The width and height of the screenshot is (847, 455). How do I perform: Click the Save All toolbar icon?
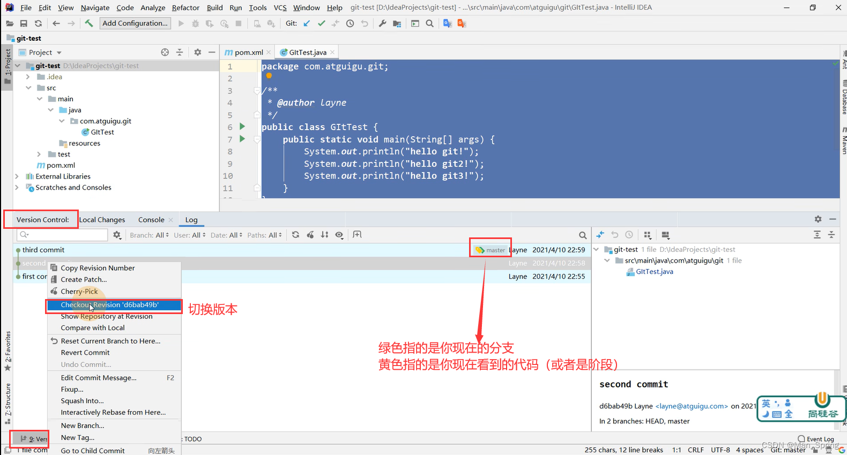pos(24,24)
